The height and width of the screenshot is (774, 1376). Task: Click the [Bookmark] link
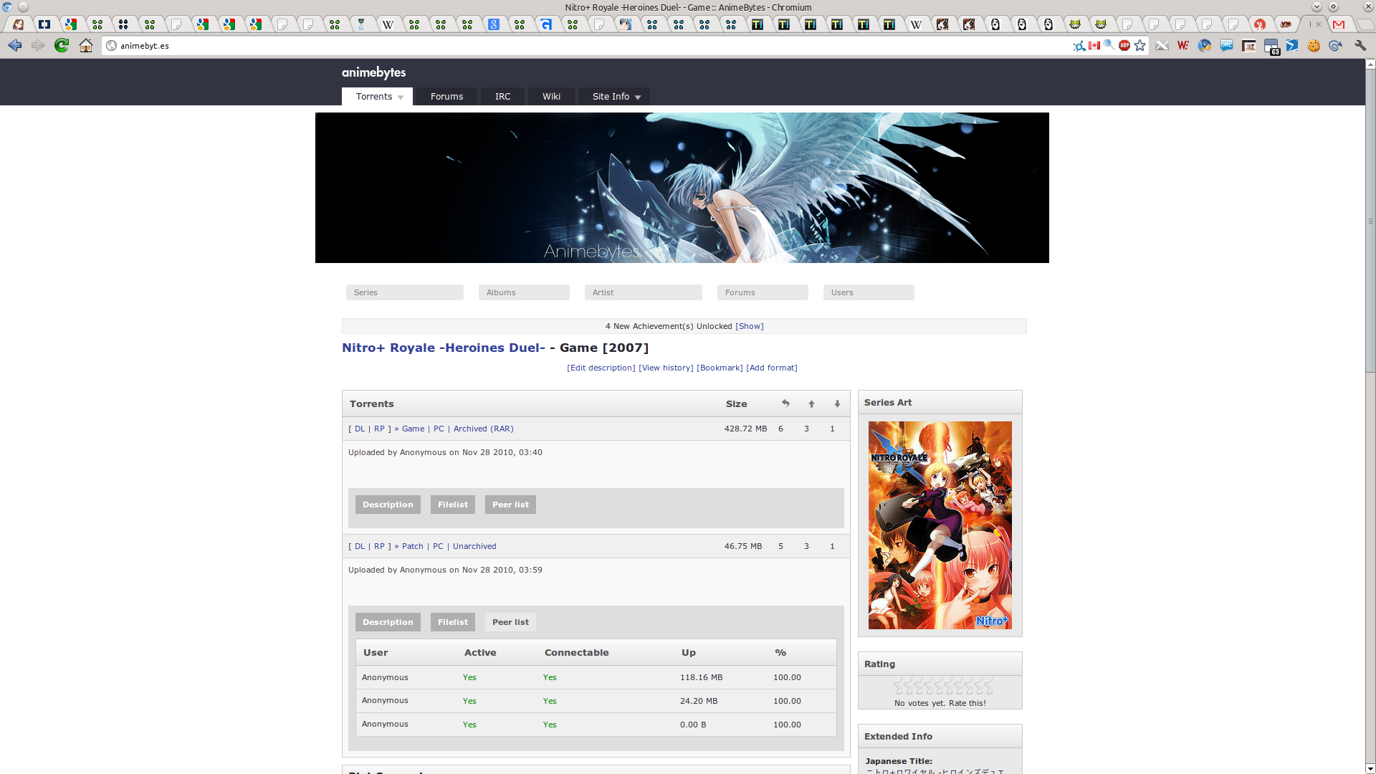pos(720,368)
